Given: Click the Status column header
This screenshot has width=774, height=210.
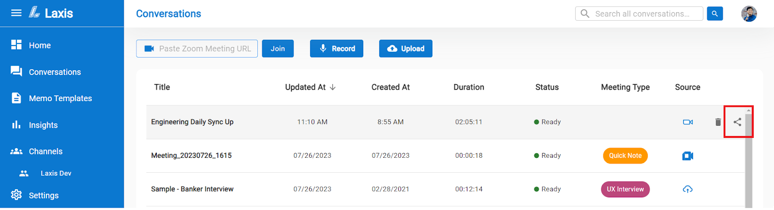Looking at the screenshot, I should pyautogui.click(x=547, y=87).
